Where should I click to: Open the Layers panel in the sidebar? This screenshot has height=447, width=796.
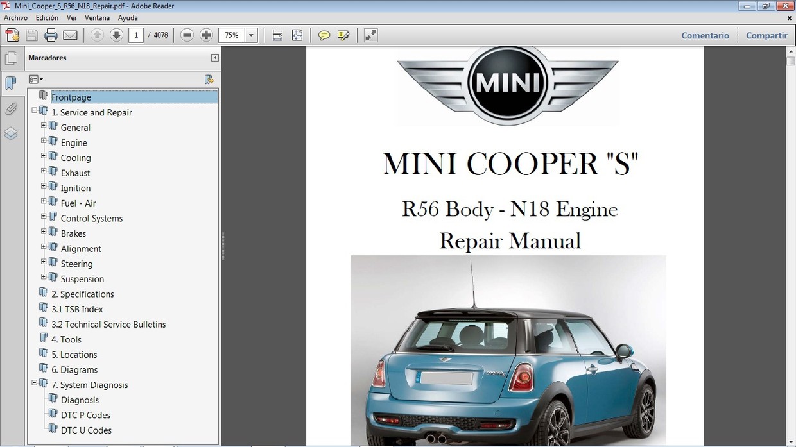(x=12, y=133)
